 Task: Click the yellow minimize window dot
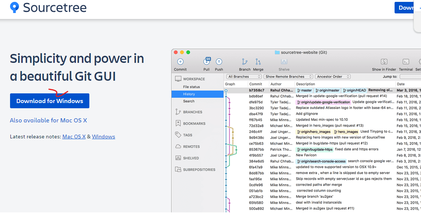[182, 52]
